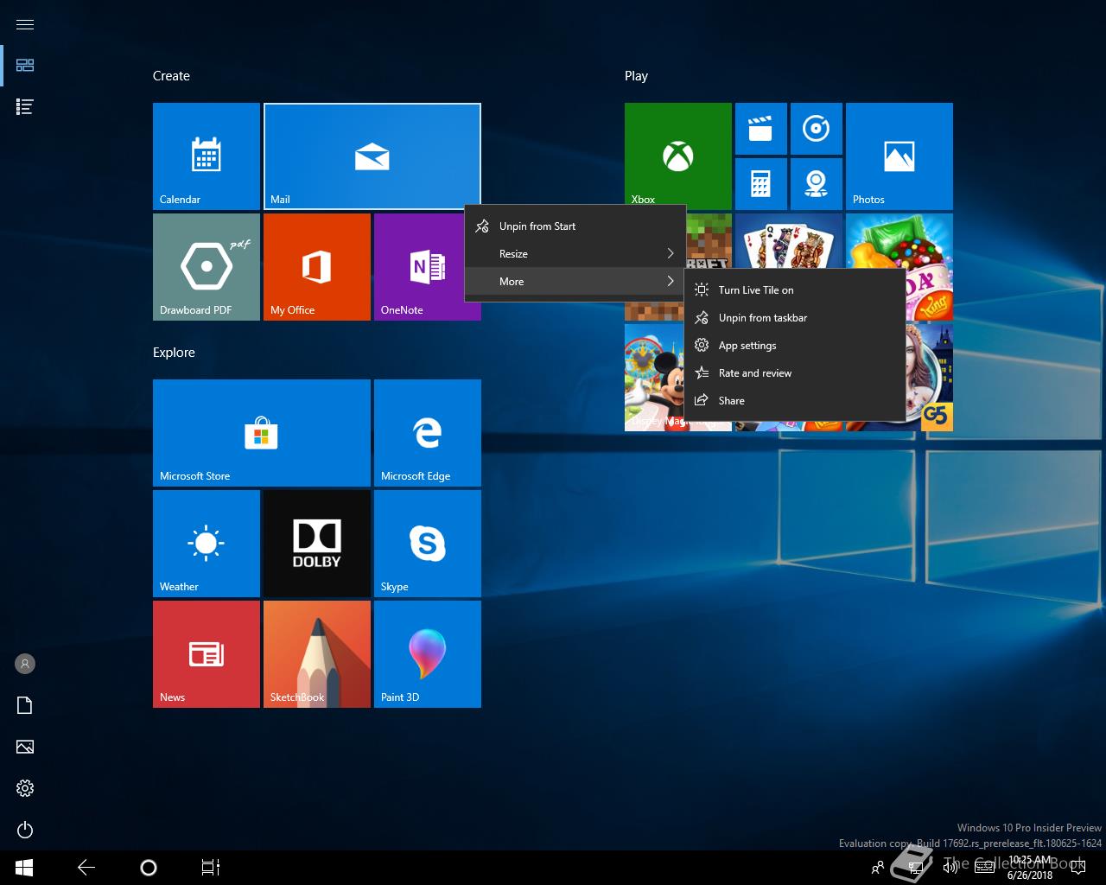Expand the Resize submenu chevron
Viewport: 1106px width, 885px height.
pos(671,254)
